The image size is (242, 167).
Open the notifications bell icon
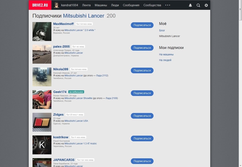pyautogui.click(x=190, y=5)
